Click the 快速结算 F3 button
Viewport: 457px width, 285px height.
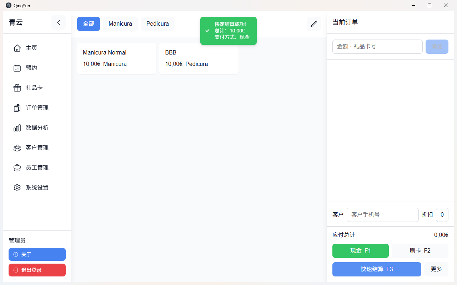pyautogui.click(x=377, y=269)
